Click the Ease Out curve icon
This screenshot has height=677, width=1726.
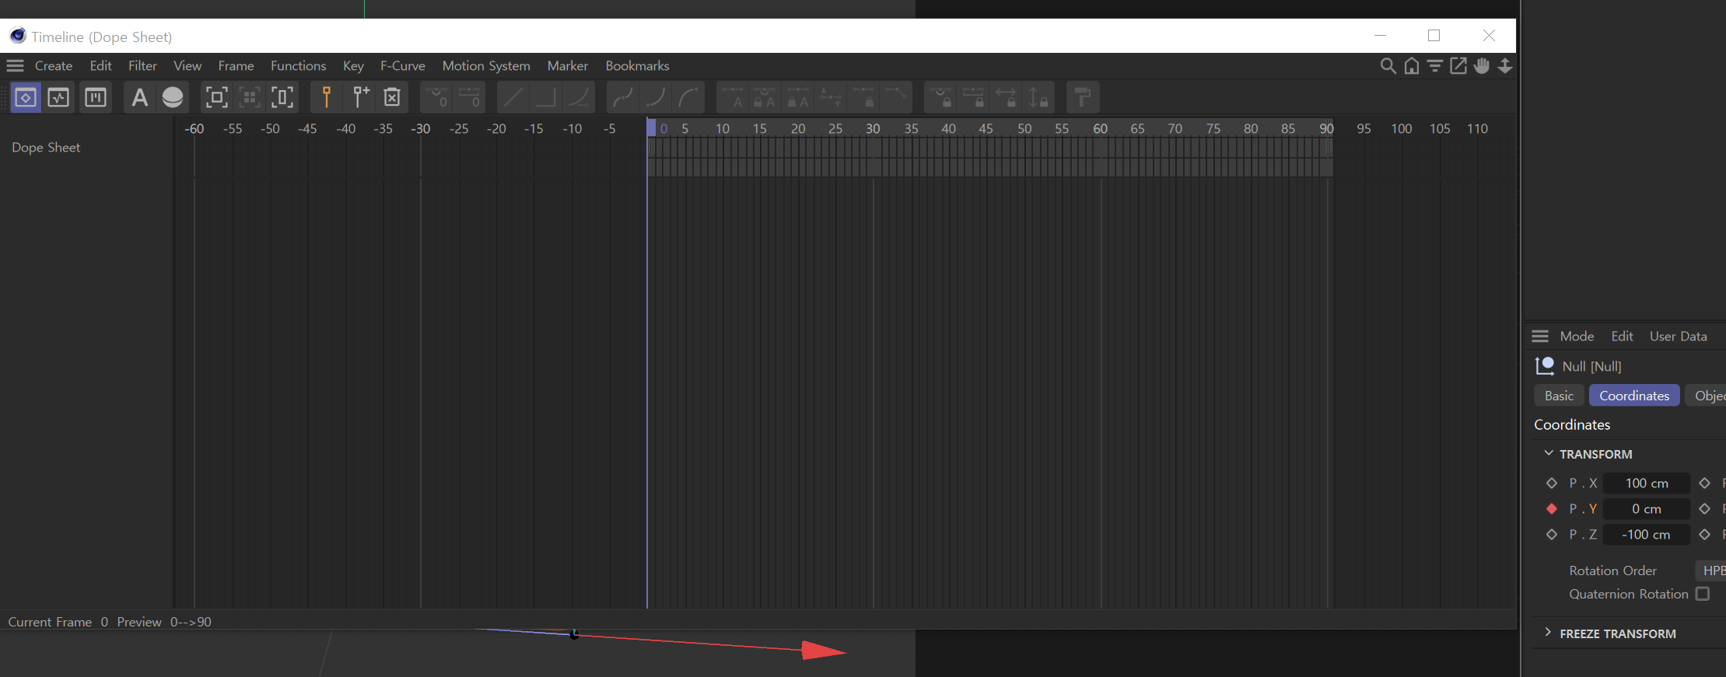(688, 98)
